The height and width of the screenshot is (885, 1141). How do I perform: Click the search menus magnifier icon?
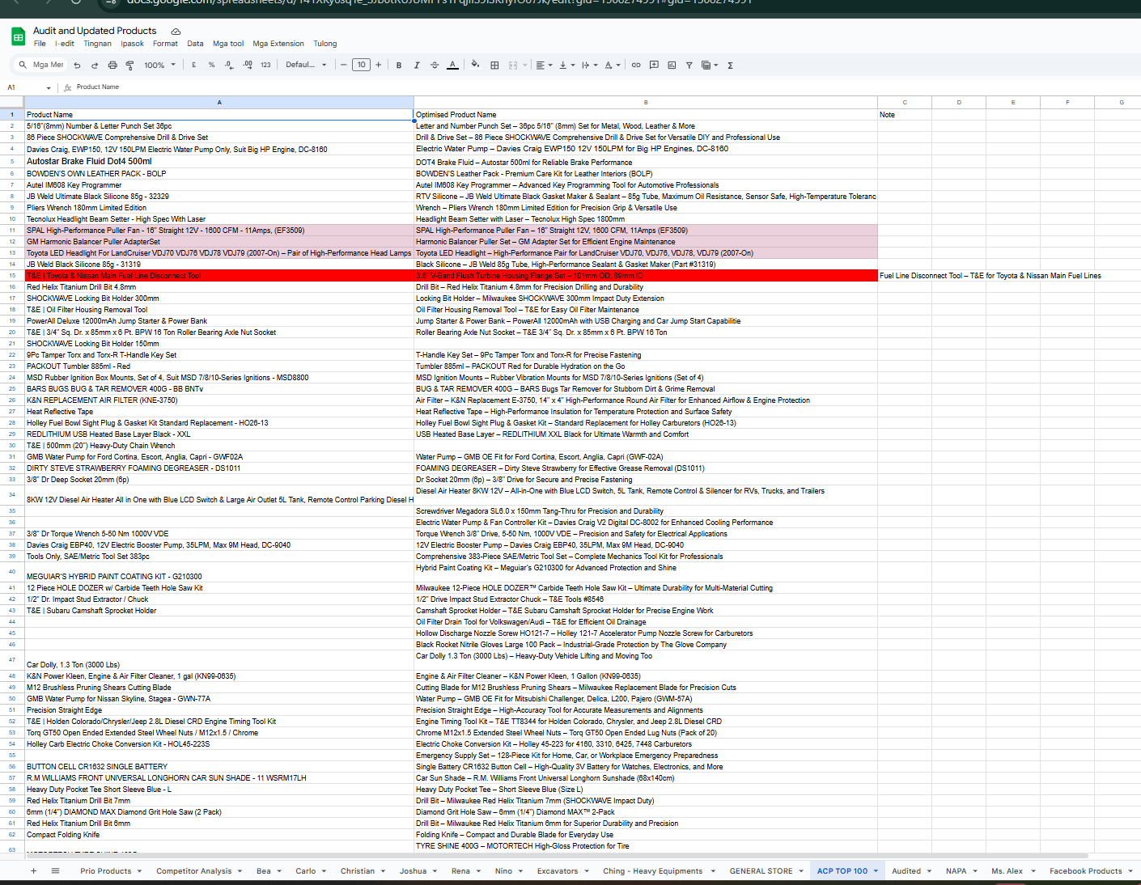(x=23, y=65)
